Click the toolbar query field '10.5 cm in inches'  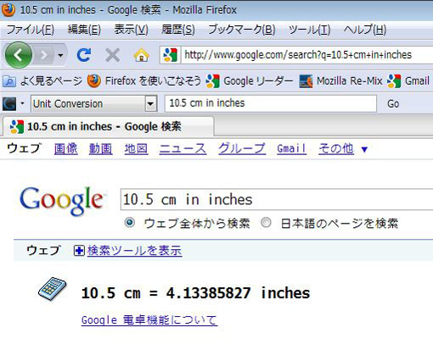[271, 103]
